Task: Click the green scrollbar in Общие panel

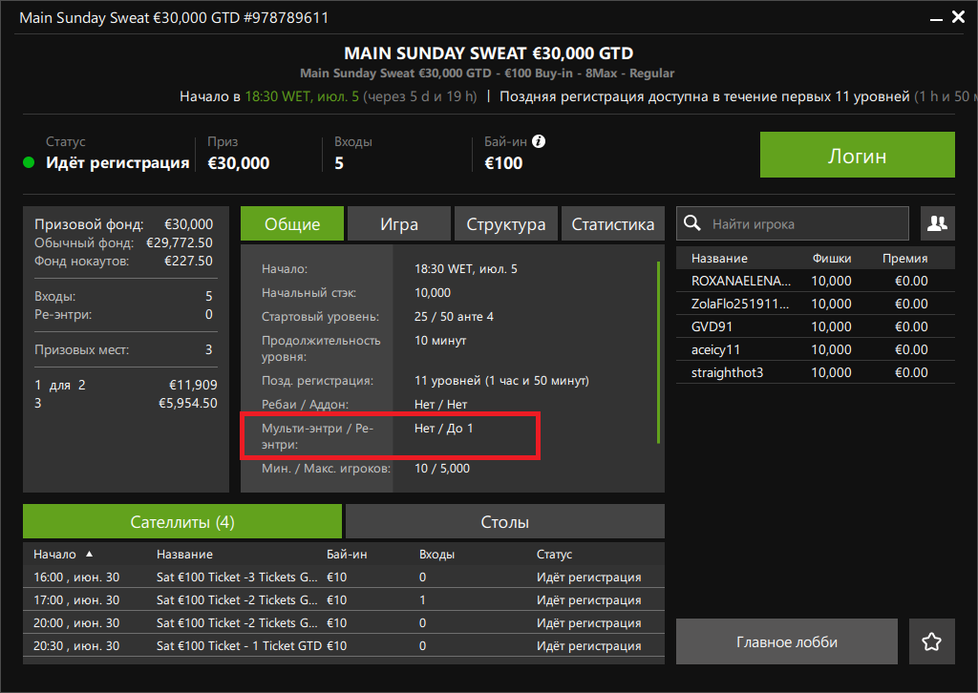Action: coord(659,353)
